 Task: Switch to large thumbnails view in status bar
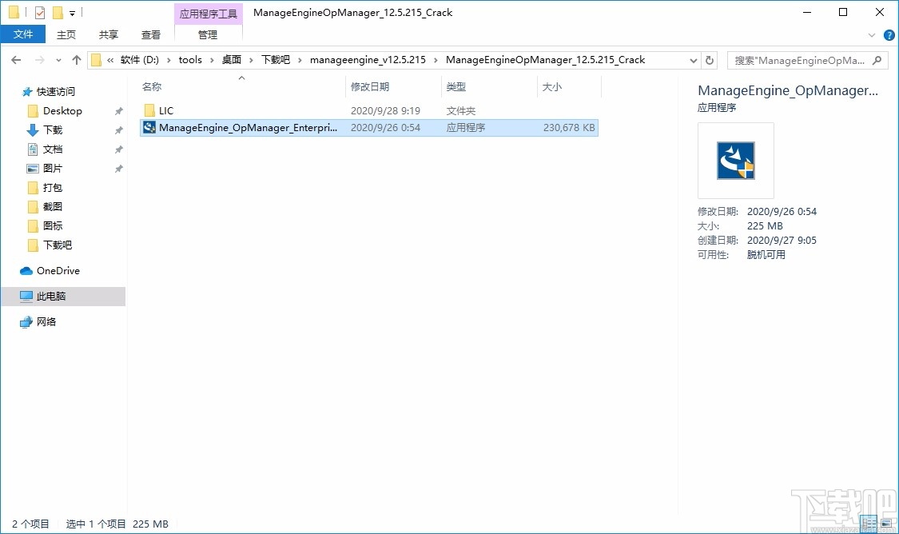tap(887, 524)
